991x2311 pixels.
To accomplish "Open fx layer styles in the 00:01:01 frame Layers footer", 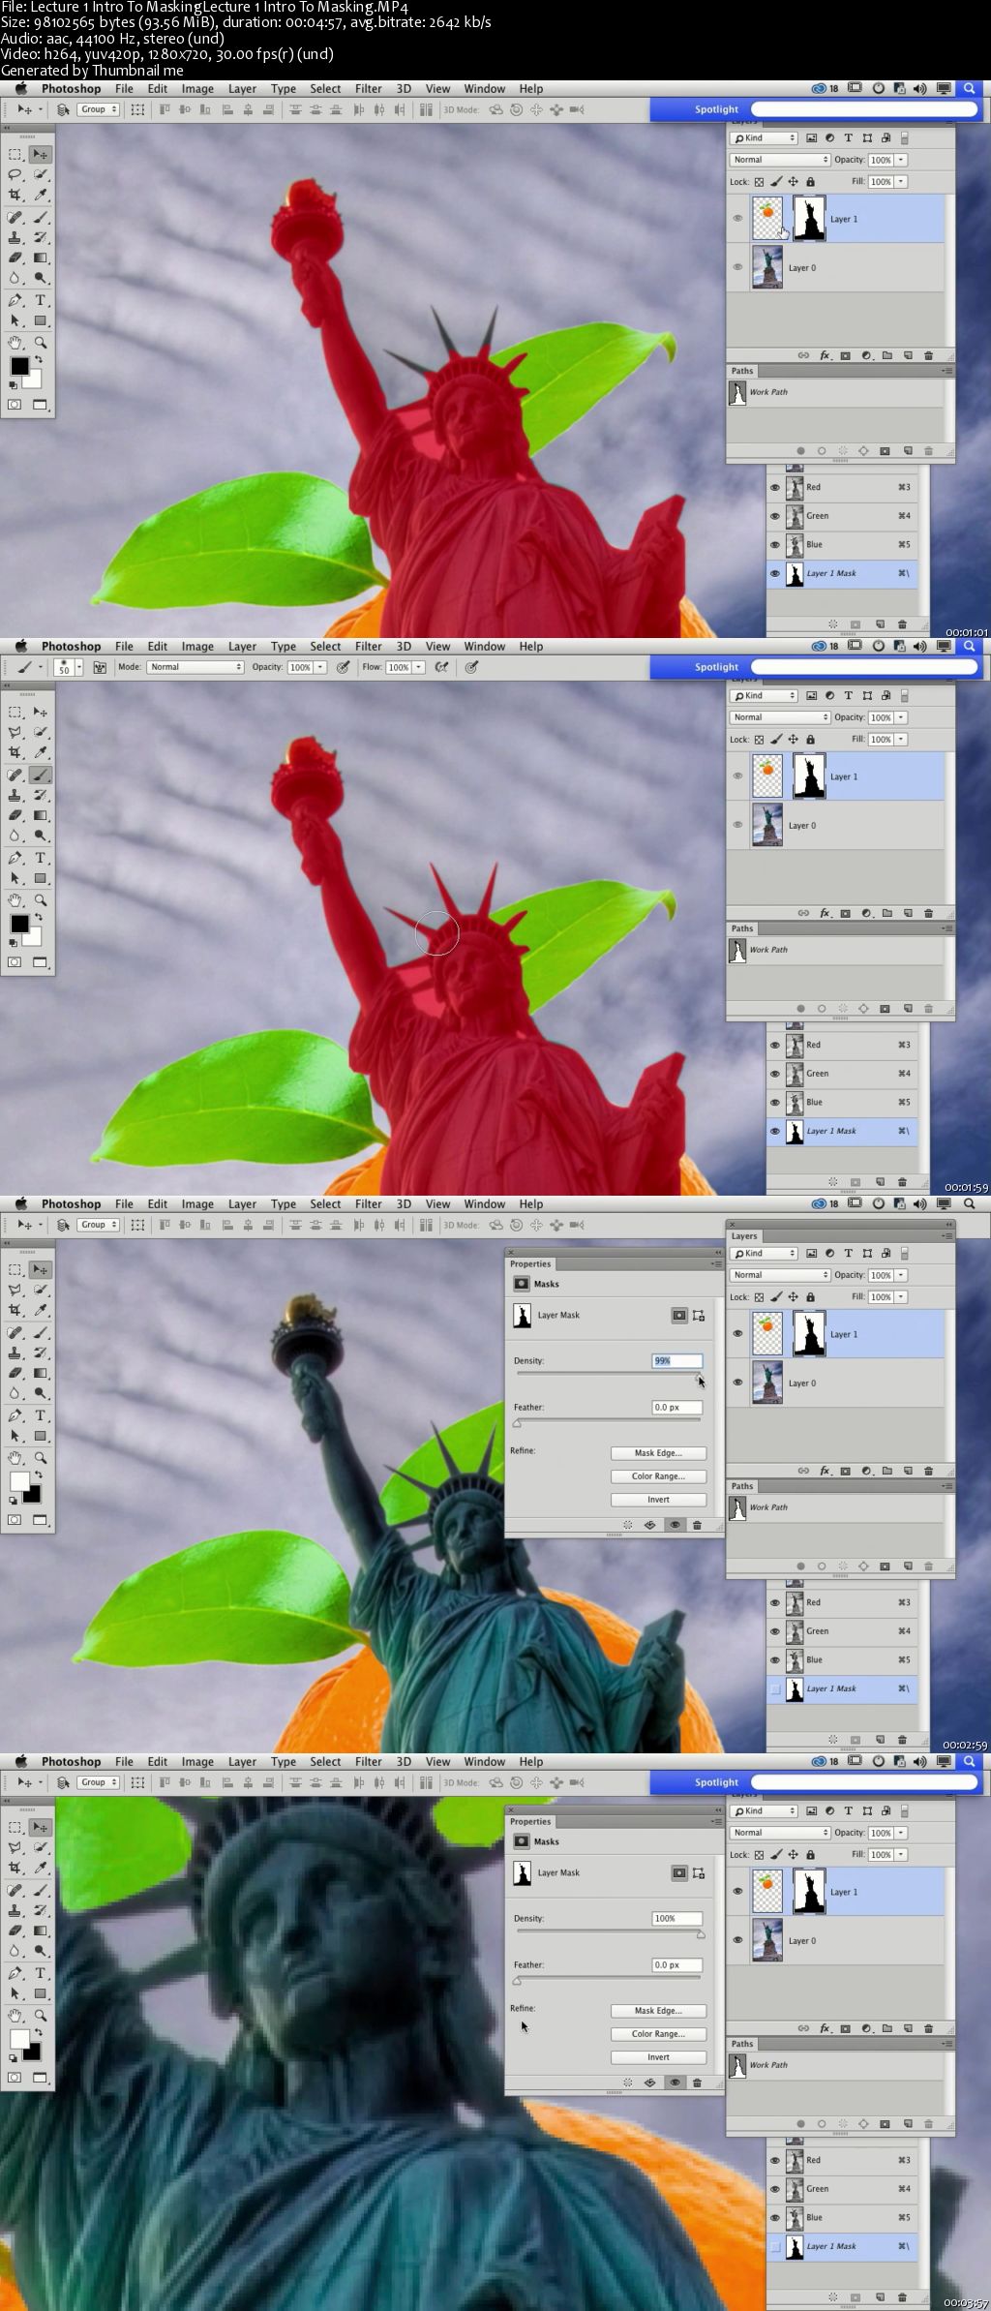I will pos(825,355).
